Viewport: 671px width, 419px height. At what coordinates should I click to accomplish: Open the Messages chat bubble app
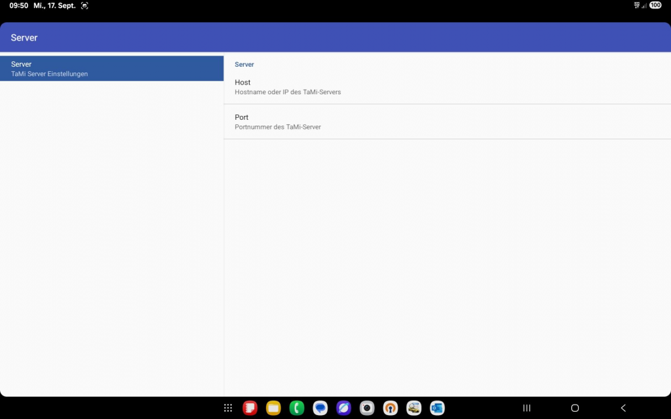click(320, 408)
